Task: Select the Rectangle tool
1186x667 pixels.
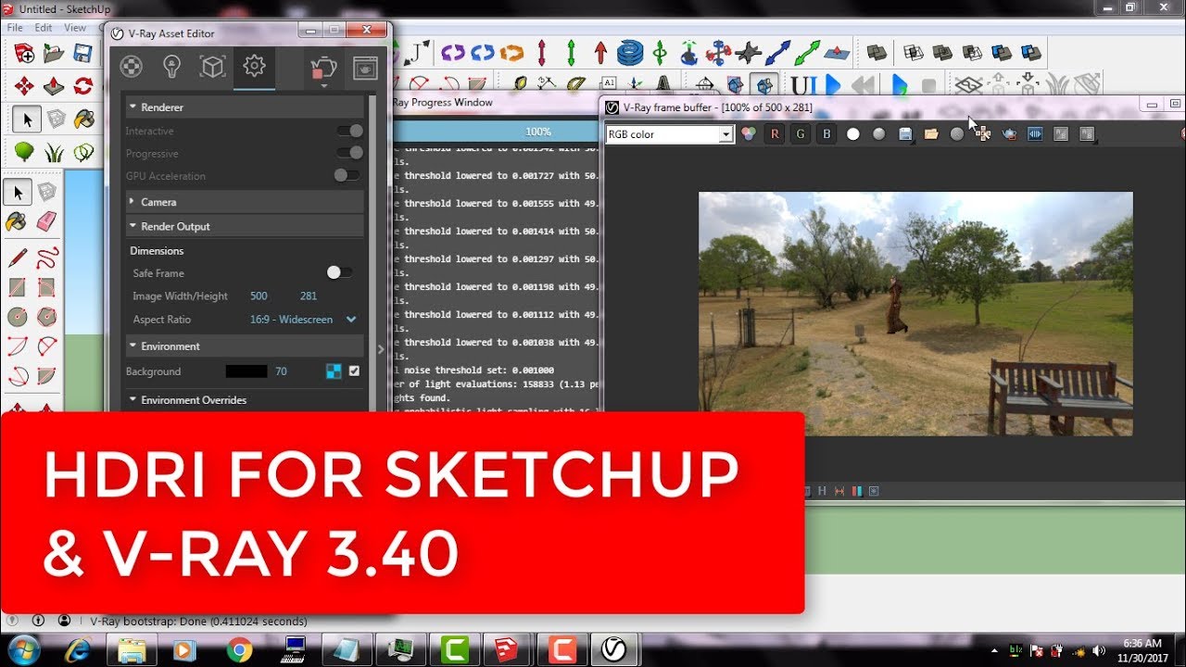Action: 18,287
